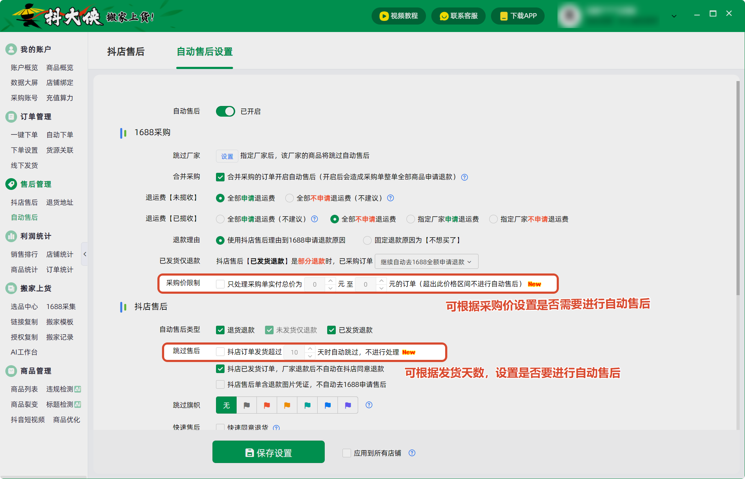Select the red flag in 跳过旗帜
745x479 pixels.
267,405
